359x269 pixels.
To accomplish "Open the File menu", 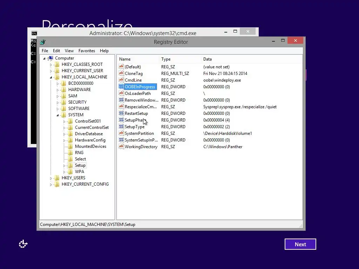I will click(x=45, y=51).
